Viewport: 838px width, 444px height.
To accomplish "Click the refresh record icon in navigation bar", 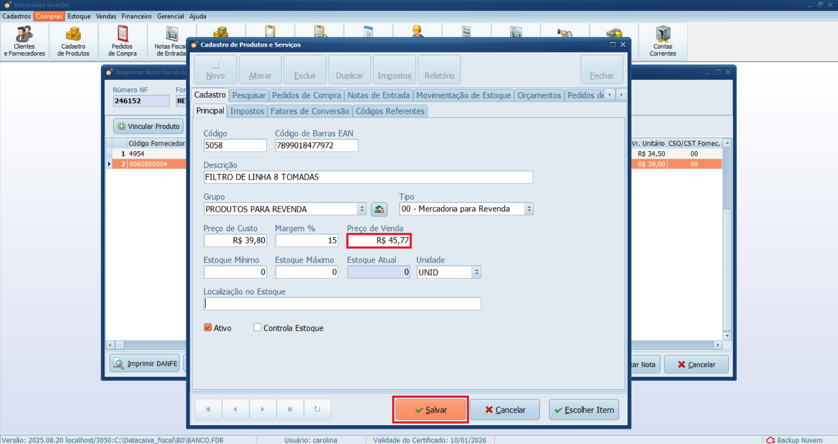I will (x=317, y=409).
